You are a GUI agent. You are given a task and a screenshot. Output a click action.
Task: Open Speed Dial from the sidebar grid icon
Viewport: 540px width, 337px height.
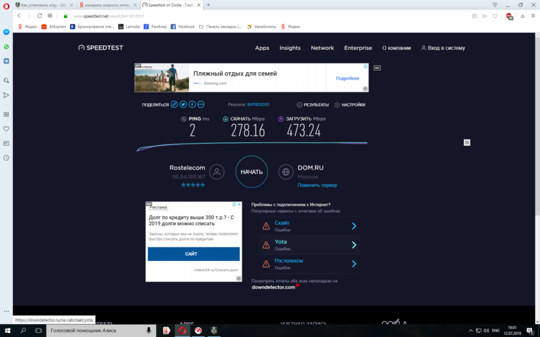pos(6,114)
